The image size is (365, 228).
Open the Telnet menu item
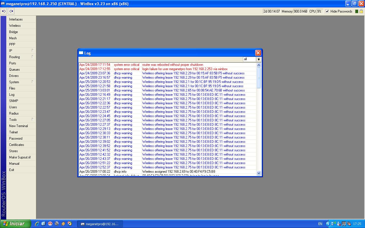coord(21,132)
